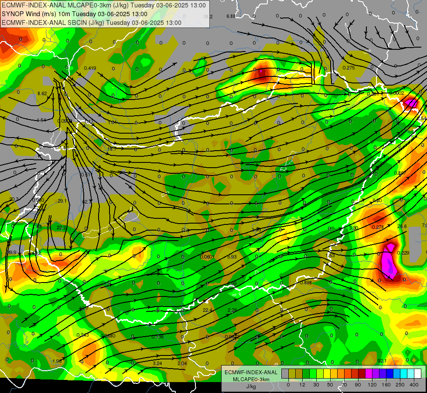Click the map value '0.275'
The height and width of the screenshot is (393, 427).
348,68
